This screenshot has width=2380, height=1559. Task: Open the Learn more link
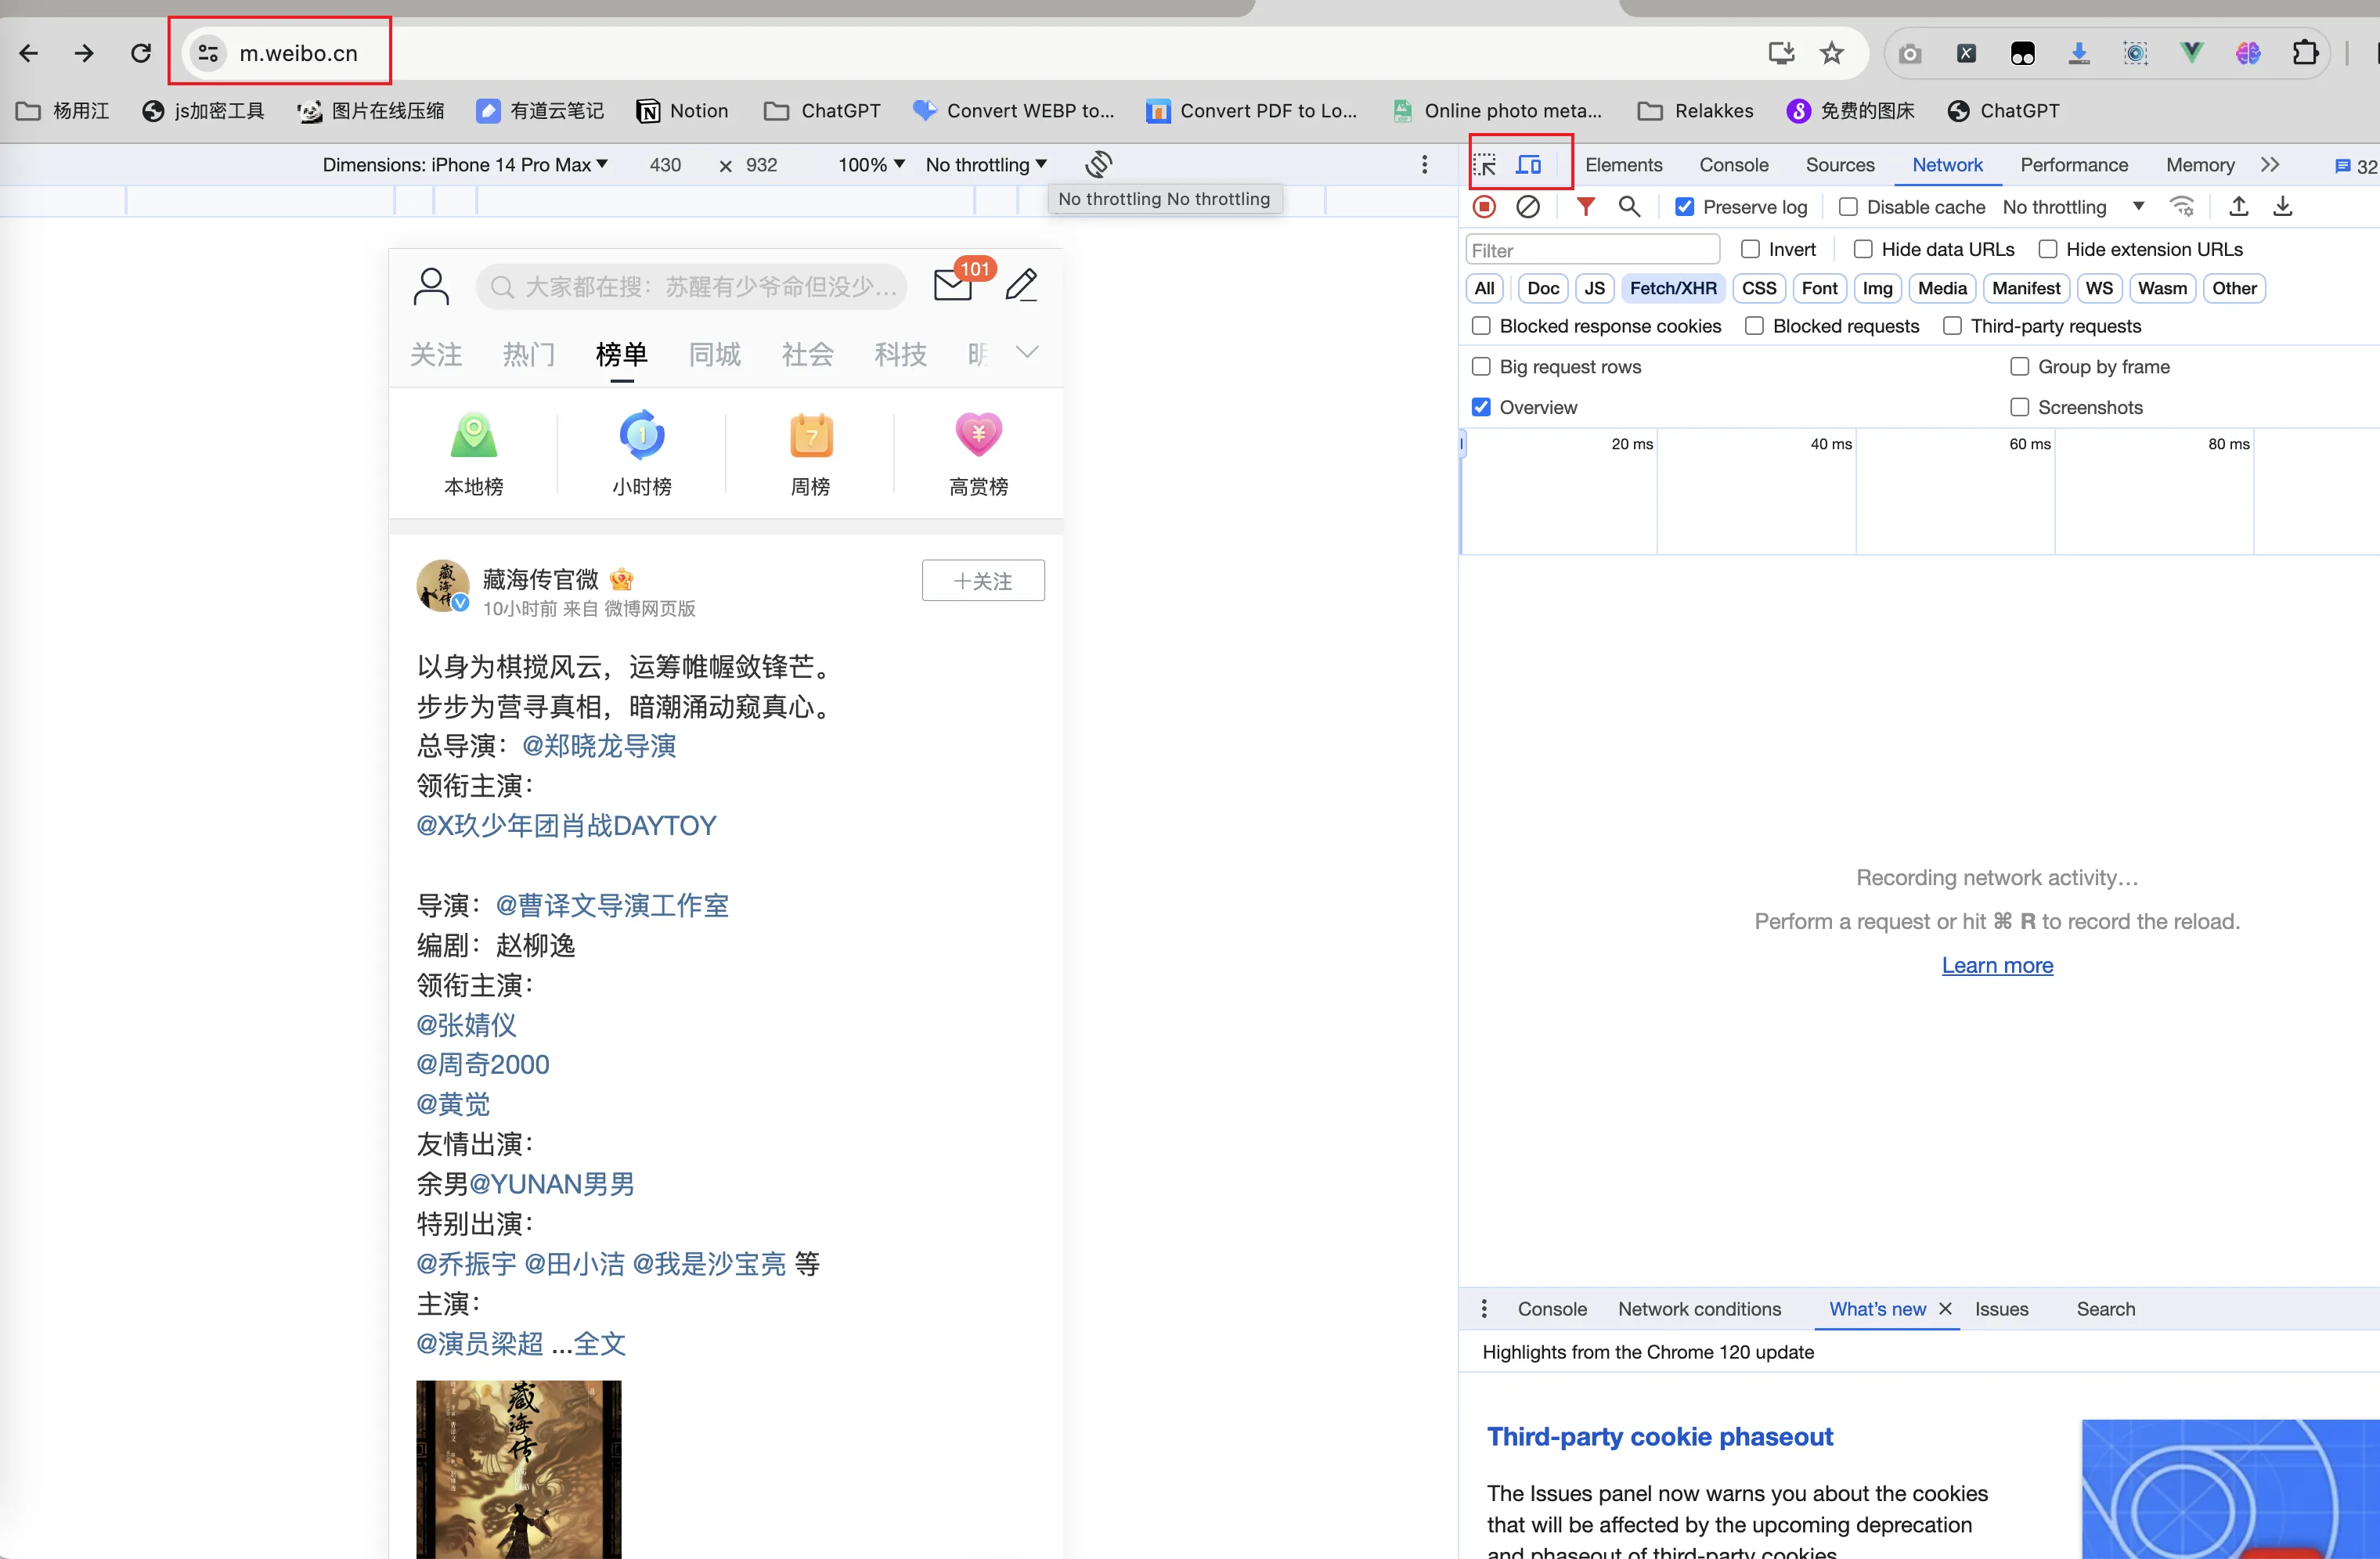[1996, 966]
